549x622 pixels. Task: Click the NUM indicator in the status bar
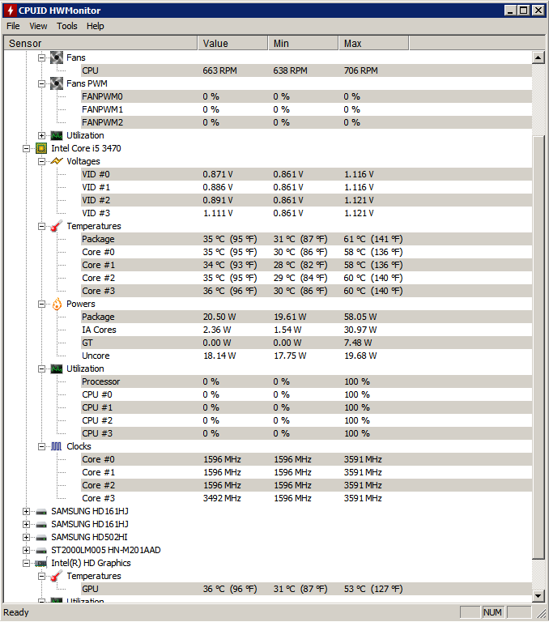492,612
